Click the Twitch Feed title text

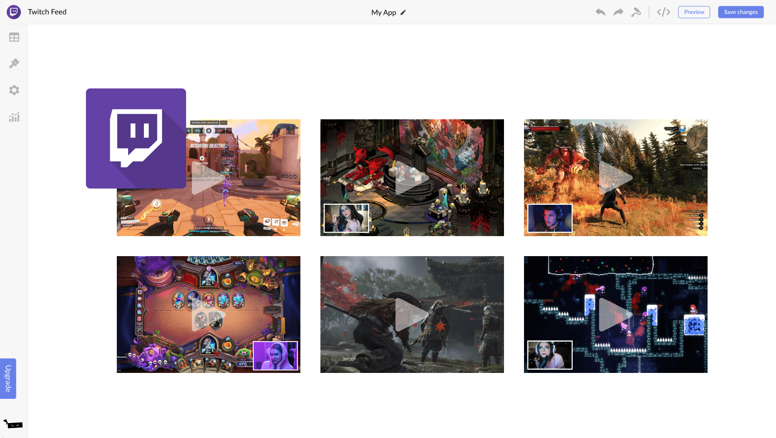click(x=47, y=12)
